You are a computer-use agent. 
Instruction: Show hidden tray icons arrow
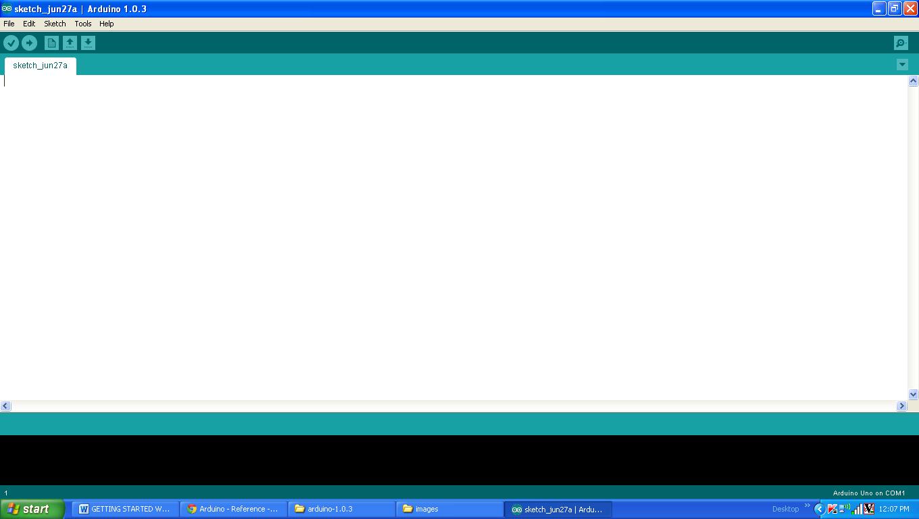(x=820, y=509)
